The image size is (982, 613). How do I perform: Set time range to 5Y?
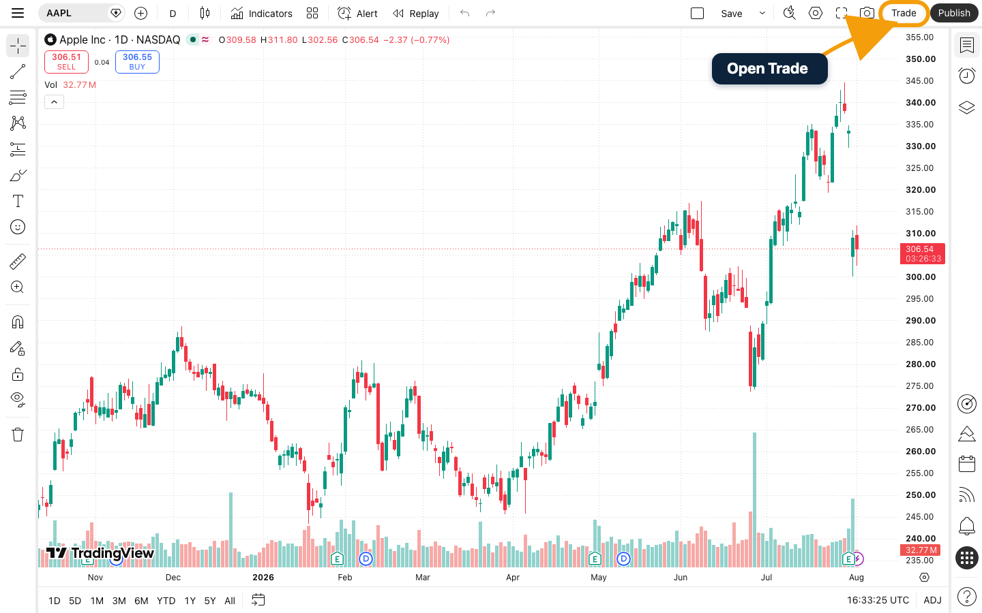210,601
